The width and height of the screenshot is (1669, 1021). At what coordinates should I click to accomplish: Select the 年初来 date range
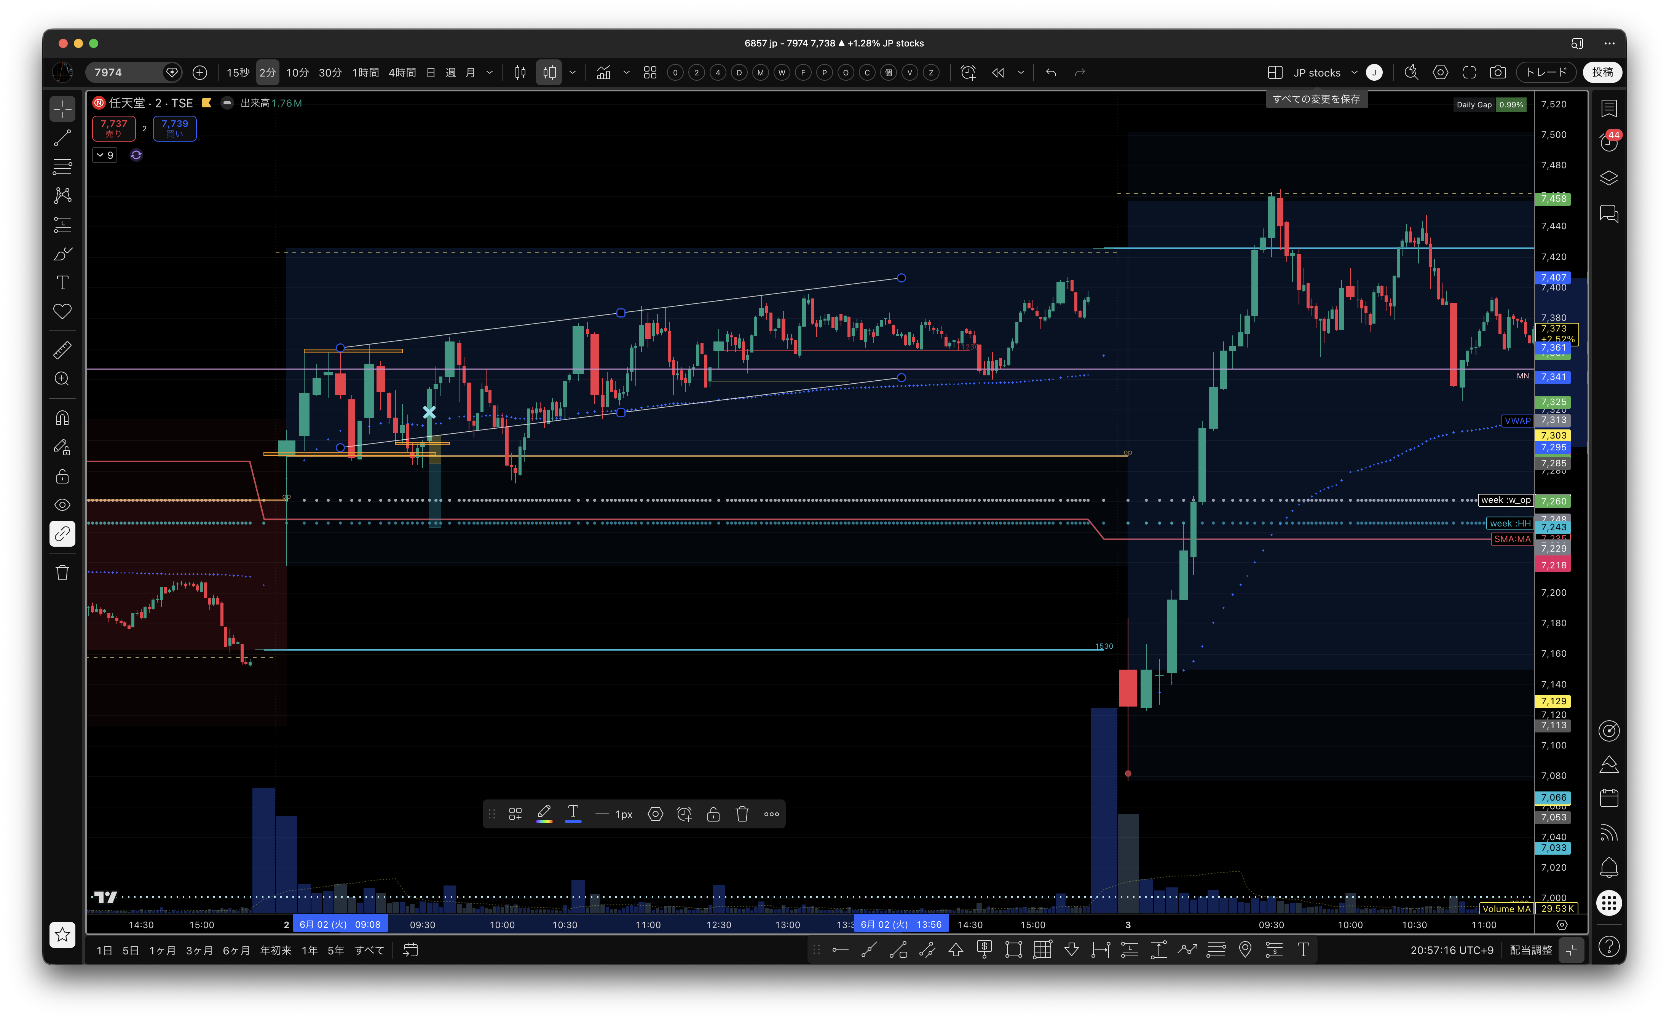(276, 951)
